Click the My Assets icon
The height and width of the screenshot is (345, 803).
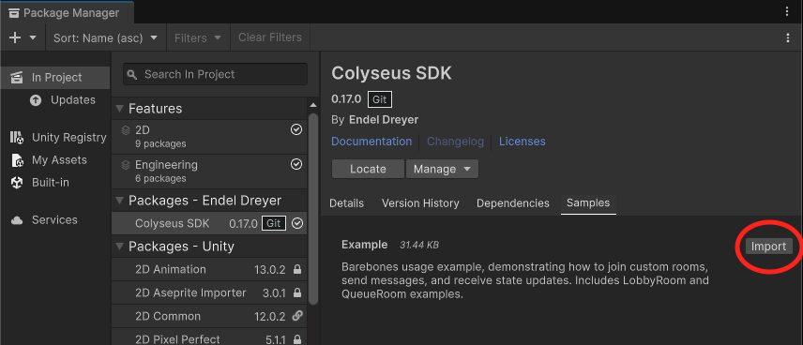pos(18,160)
